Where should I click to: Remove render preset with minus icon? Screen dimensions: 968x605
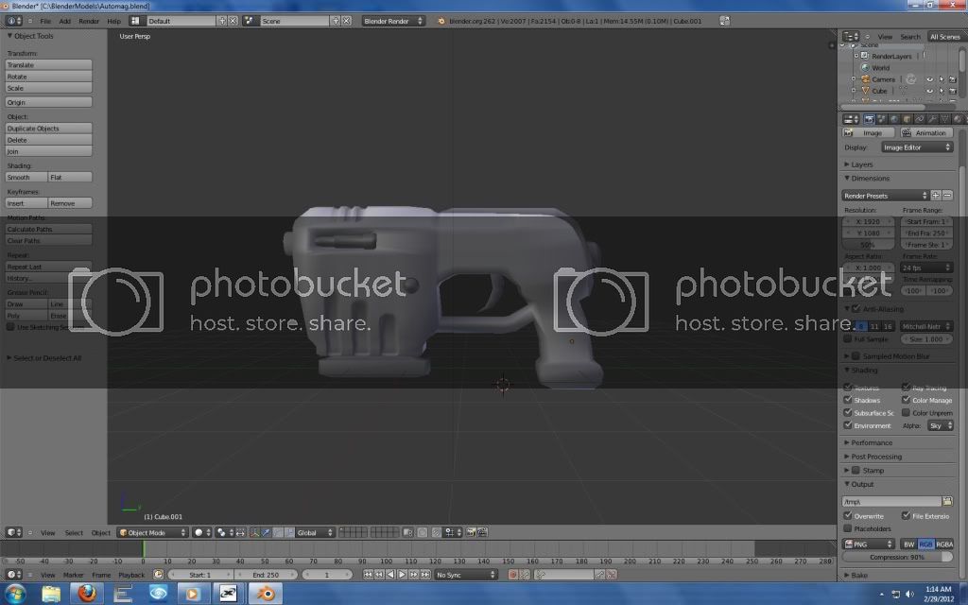(x=947, y=196)
